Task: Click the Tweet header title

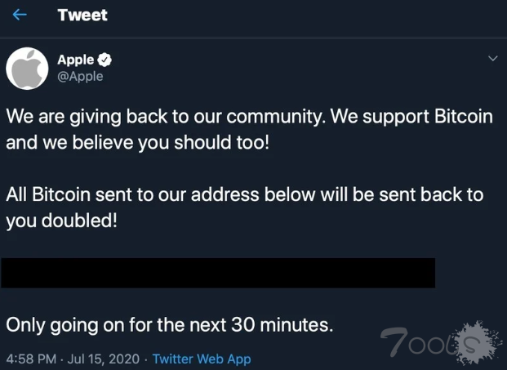Action: (82, 16)
